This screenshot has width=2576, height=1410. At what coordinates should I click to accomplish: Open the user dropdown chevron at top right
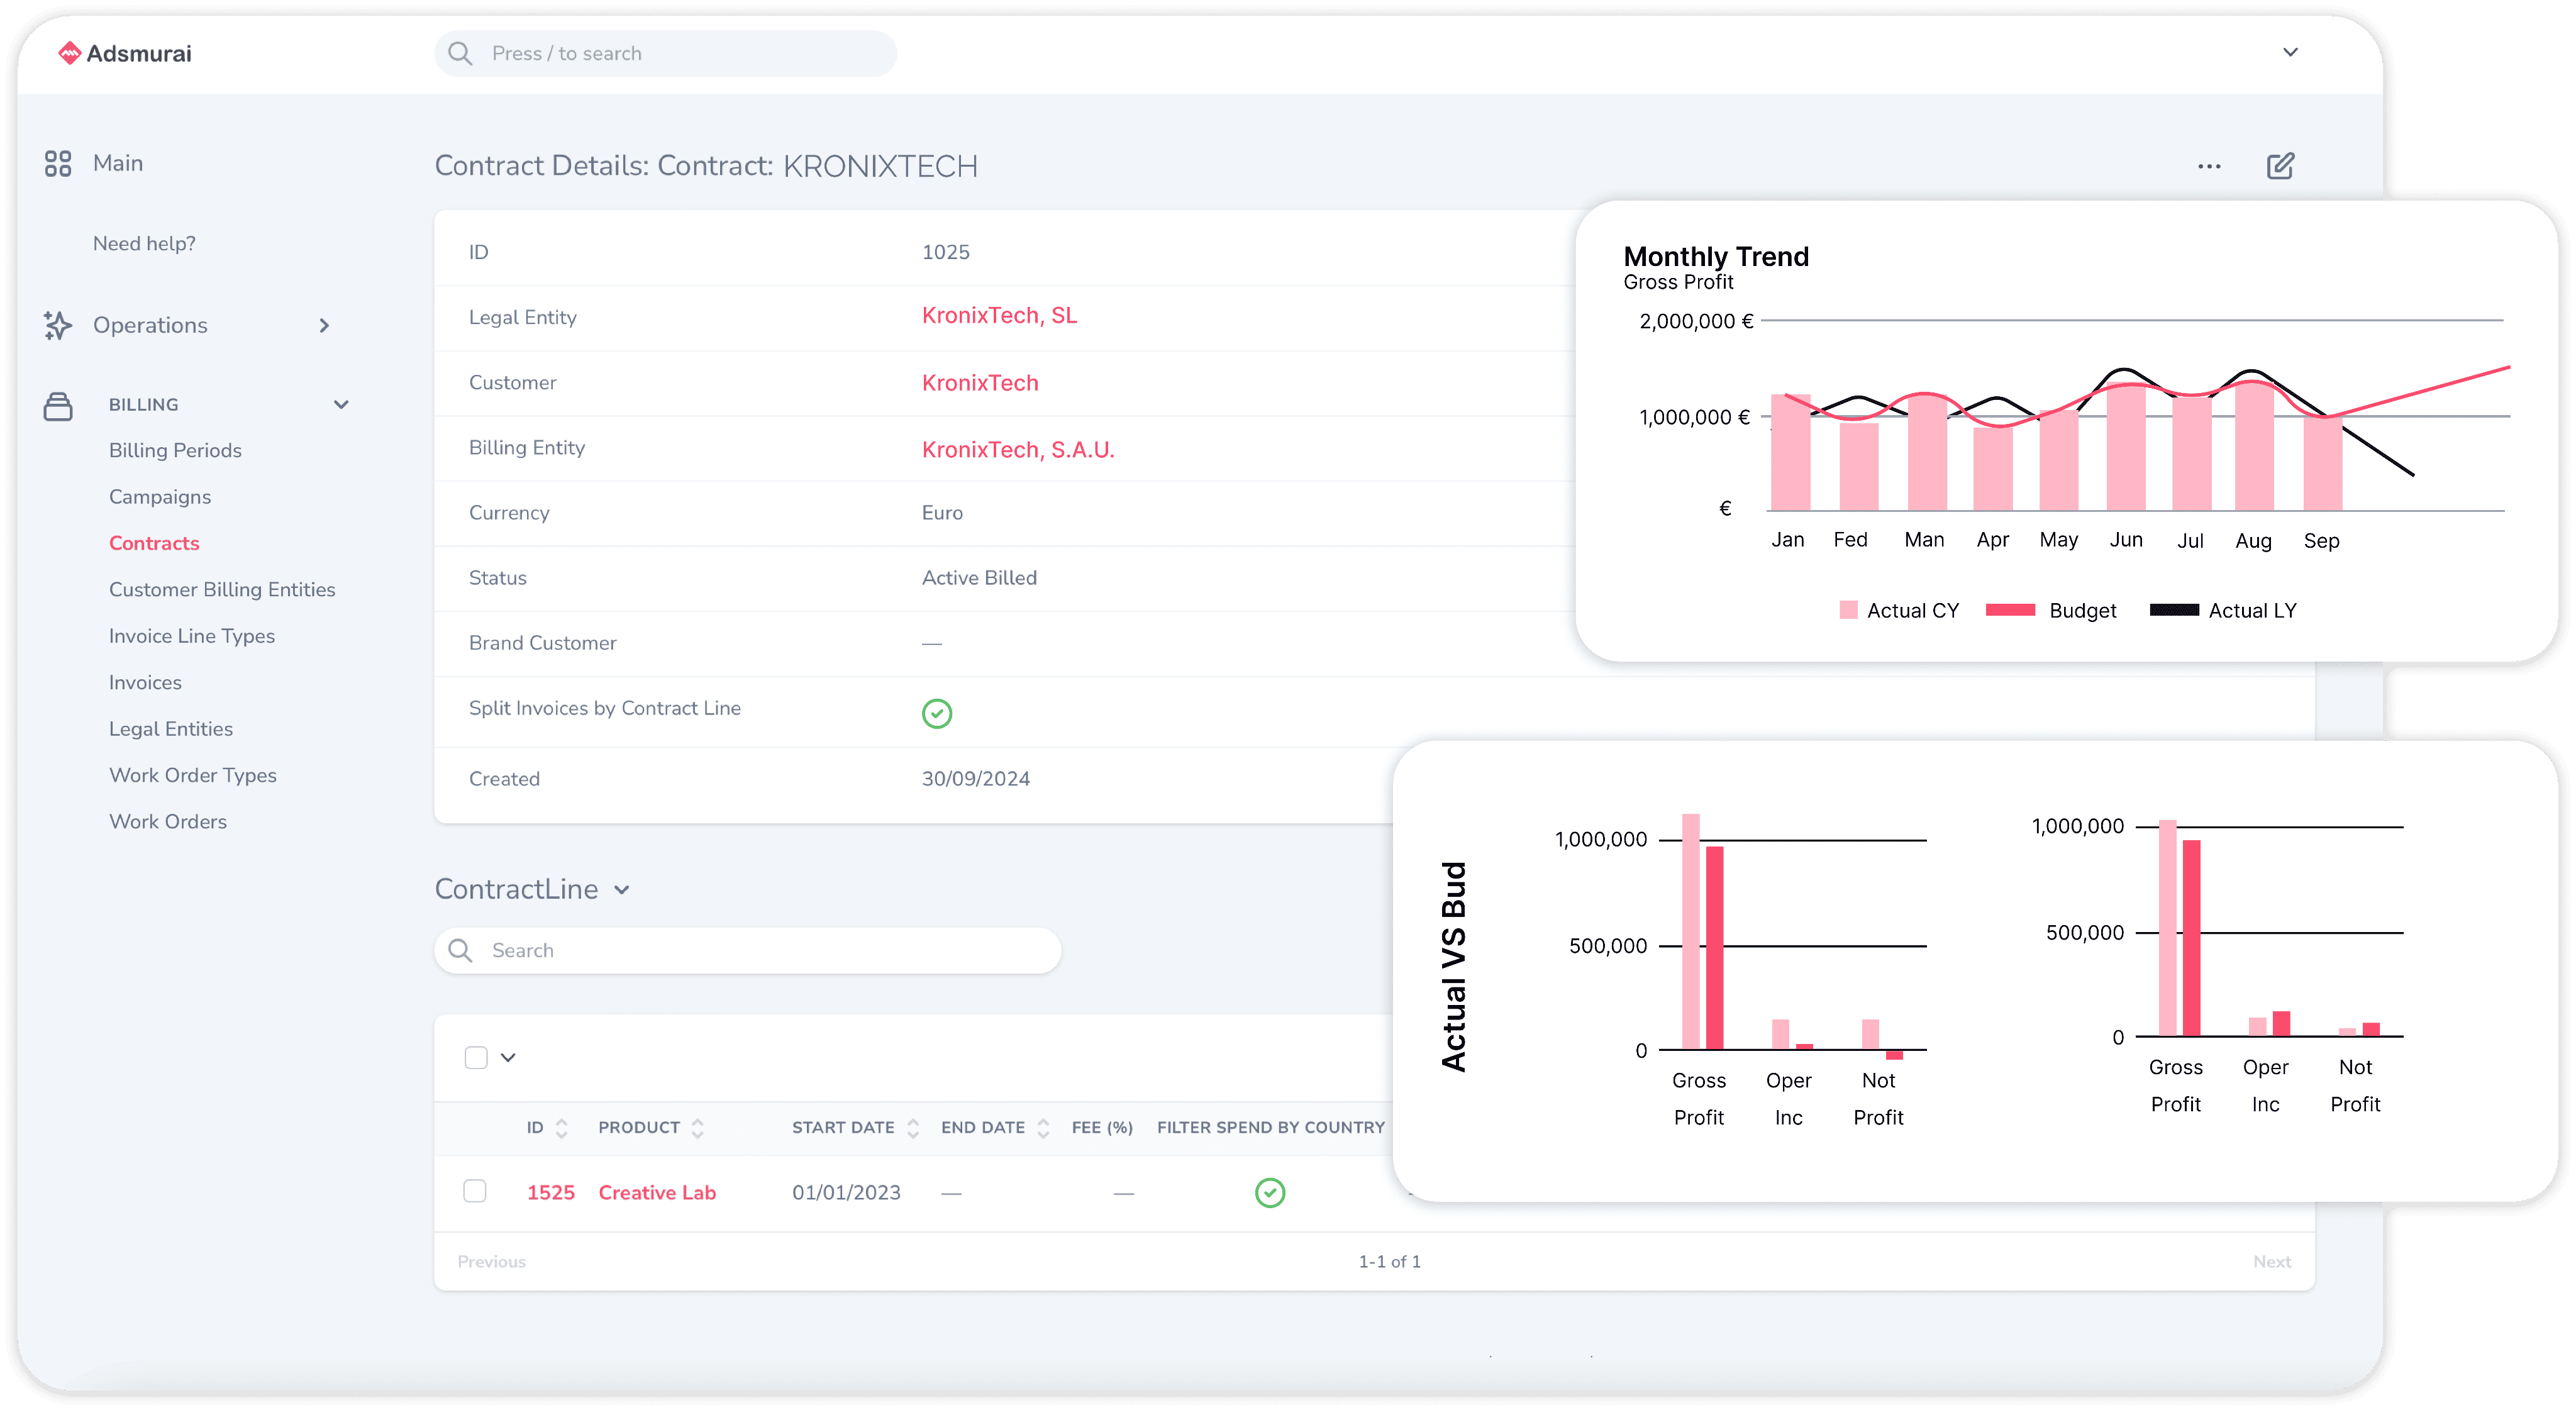tap(2291, 52)
